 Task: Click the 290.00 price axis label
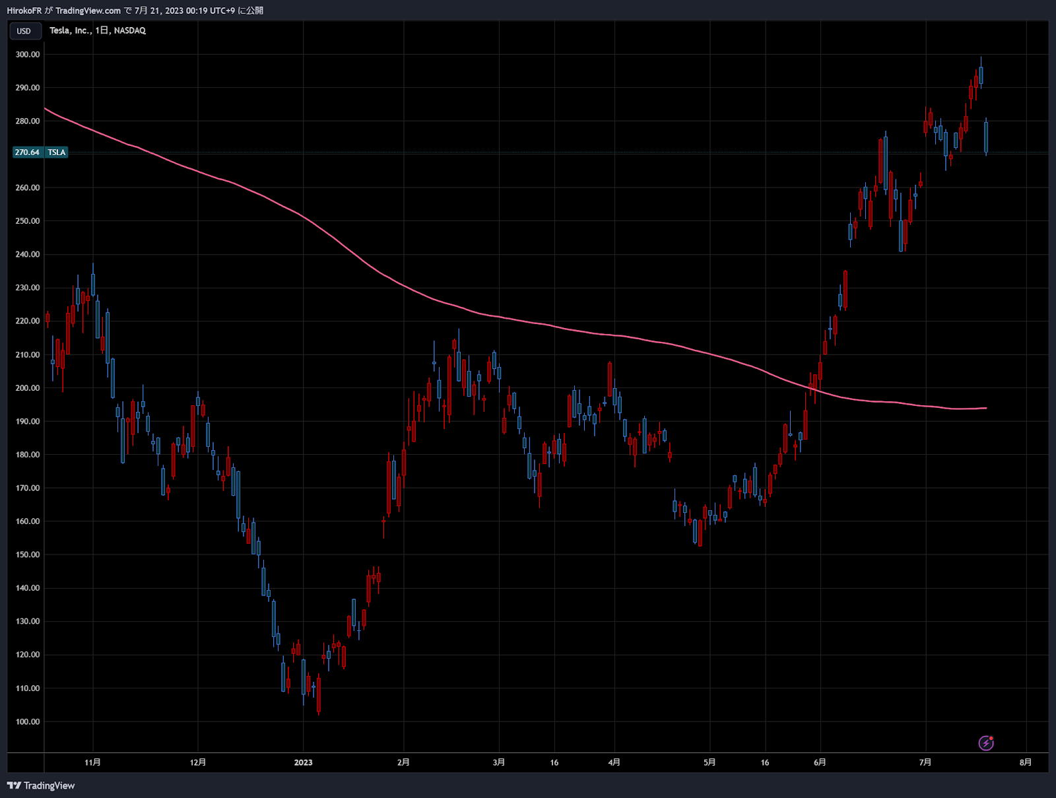pyautogui.click(x=28, y=88)
